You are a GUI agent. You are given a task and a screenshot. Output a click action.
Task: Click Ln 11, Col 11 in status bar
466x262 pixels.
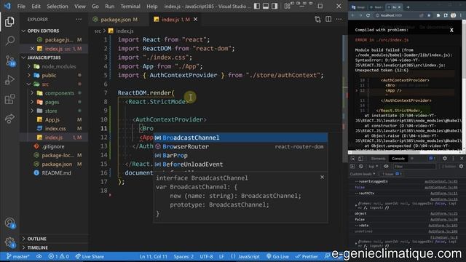[x=154, y=256]
